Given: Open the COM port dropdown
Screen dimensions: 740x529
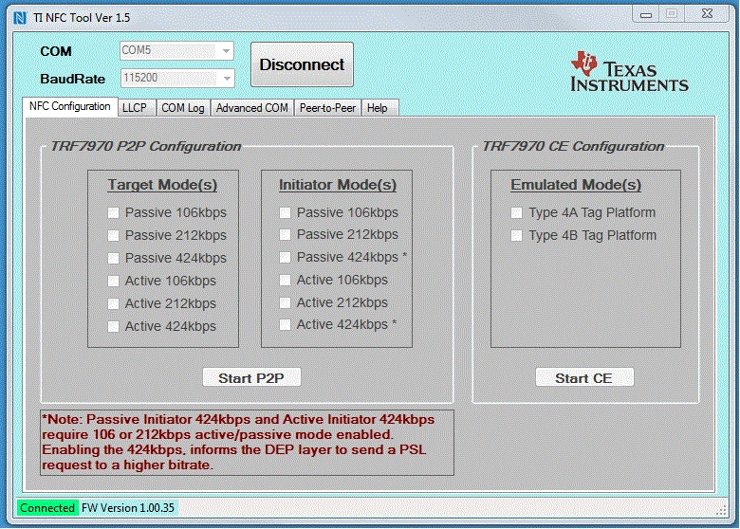Looking at the screenshot, I should pos(177,50).
